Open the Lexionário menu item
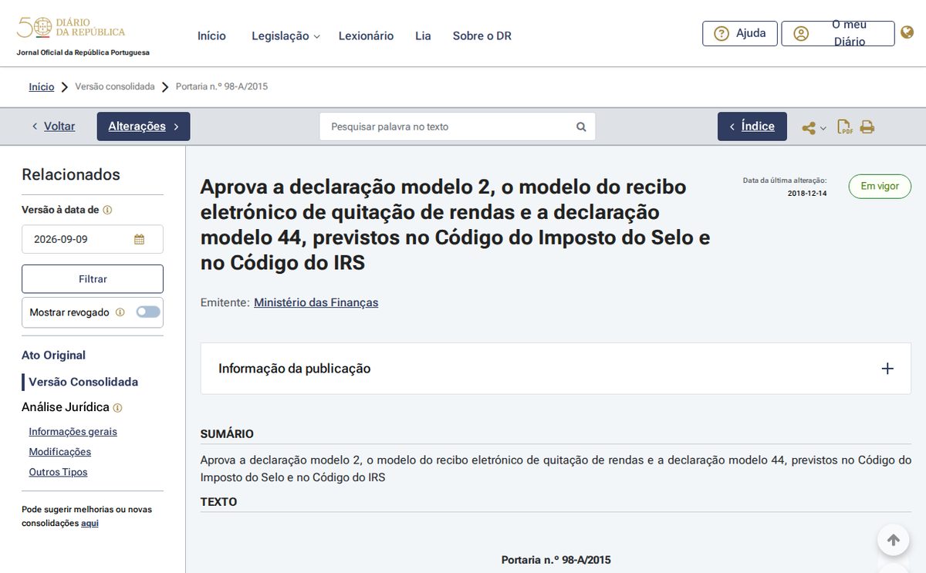This screenshot has height=573, width=926. pyautogui.click(x=366, y=36)
